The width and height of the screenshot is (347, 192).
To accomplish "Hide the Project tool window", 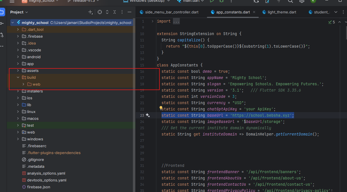I will point(129,12).
